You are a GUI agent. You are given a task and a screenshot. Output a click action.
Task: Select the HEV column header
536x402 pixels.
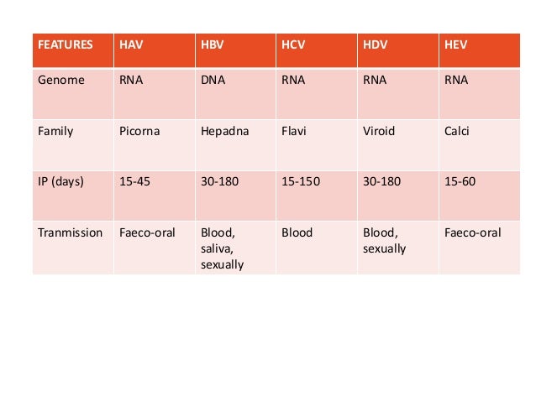click(x=480, y=50)
